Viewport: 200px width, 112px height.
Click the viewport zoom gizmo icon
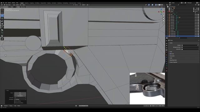tap(163, 16)
